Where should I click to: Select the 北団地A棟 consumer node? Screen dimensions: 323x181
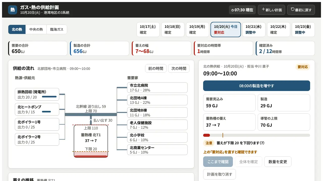157,100
